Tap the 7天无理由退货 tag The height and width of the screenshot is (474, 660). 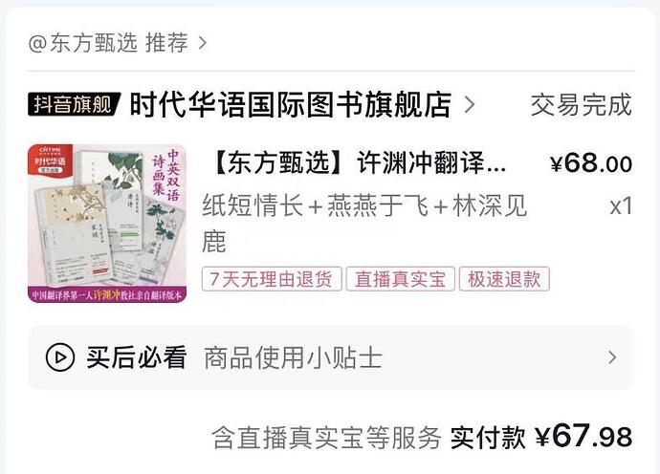point(272,279)
